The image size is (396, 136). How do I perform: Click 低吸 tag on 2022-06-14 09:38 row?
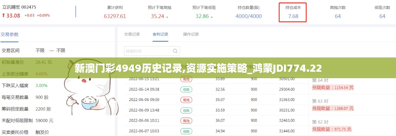[186, 89]
